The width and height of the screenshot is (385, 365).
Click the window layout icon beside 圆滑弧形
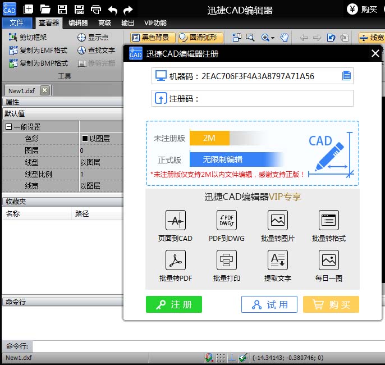[x=237, y=37]
